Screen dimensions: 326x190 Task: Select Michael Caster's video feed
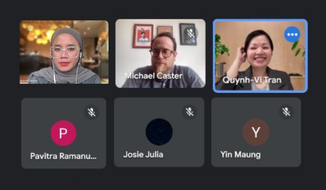[x=160, y=53]
